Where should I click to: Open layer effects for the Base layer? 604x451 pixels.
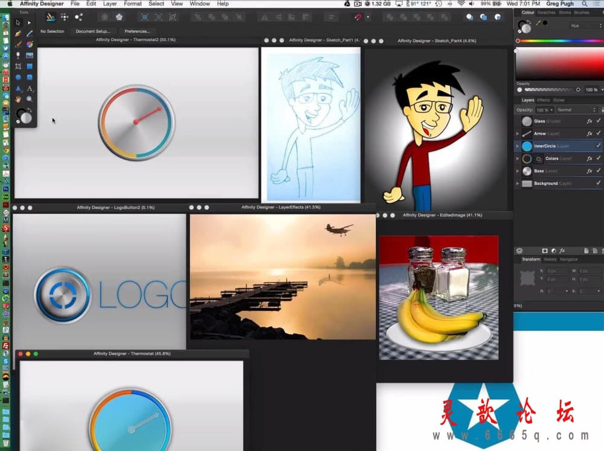(x=590, y=171)
